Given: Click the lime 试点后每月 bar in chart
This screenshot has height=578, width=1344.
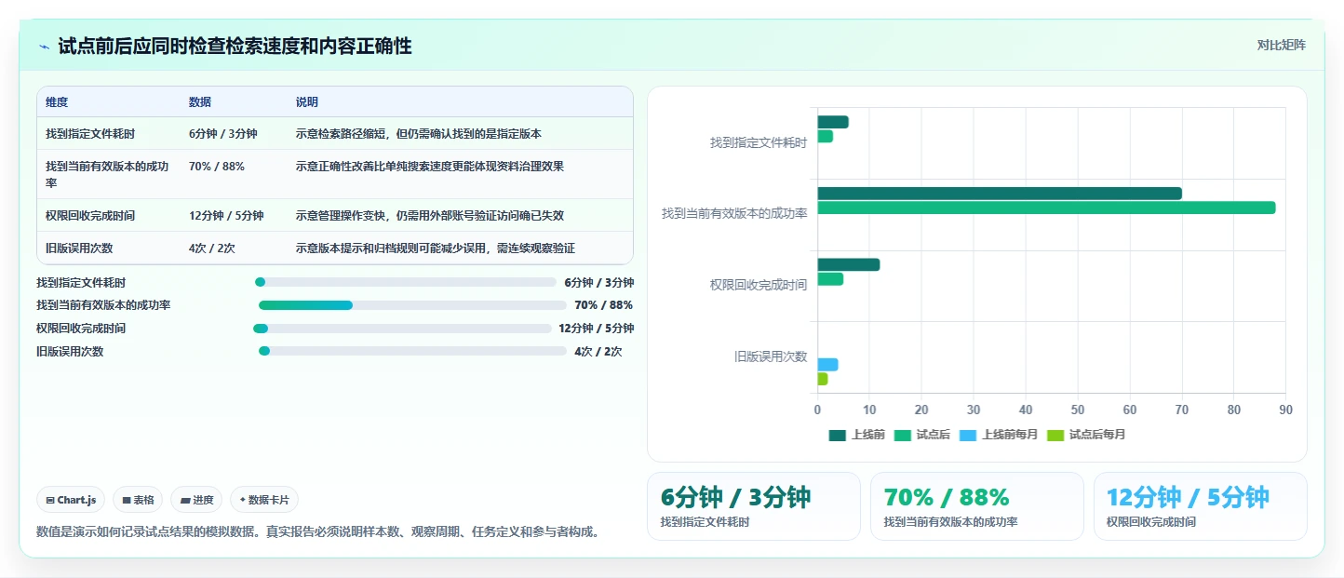Looking at the screenshot, I should (x=823, y=379).
